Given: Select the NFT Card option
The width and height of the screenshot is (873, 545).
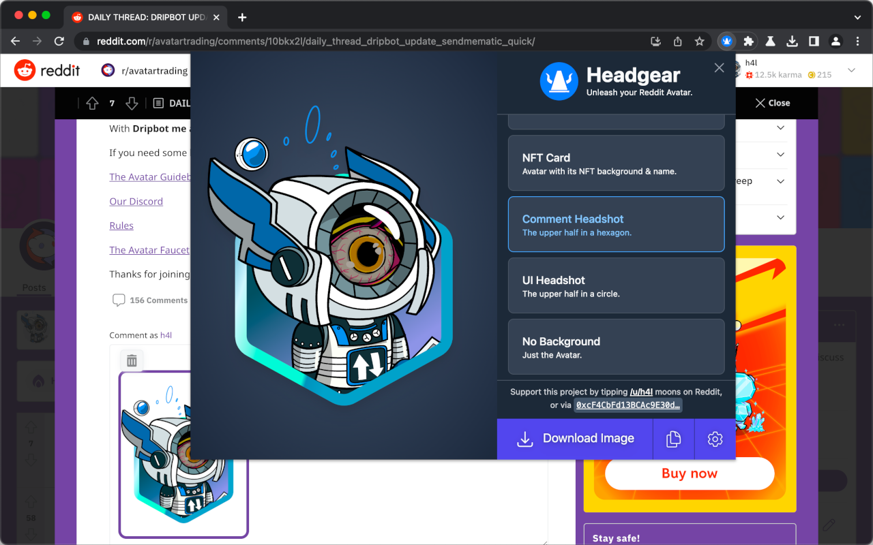Looking at the screenshot, I should pos(616,163).
